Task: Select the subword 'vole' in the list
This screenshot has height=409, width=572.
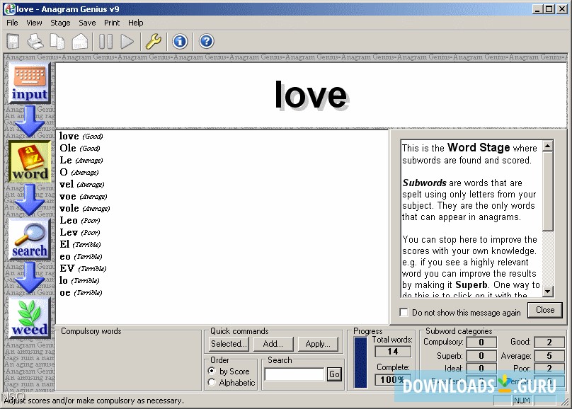Action: click(69, 209)
